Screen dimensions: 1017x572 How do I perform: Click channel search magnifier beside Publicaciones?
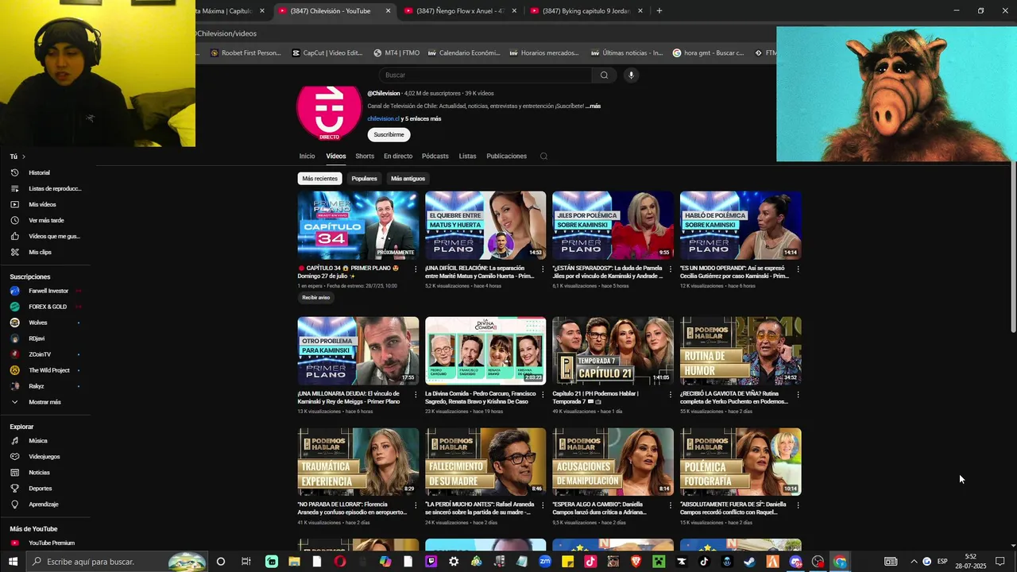pos(543,157)
